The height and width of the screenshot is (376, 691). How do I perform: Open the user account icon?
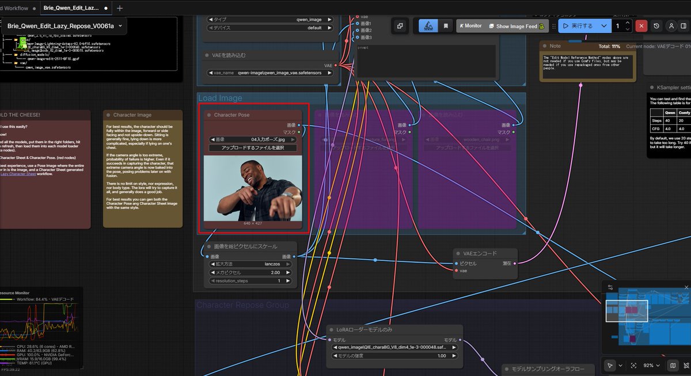(671, 26)
